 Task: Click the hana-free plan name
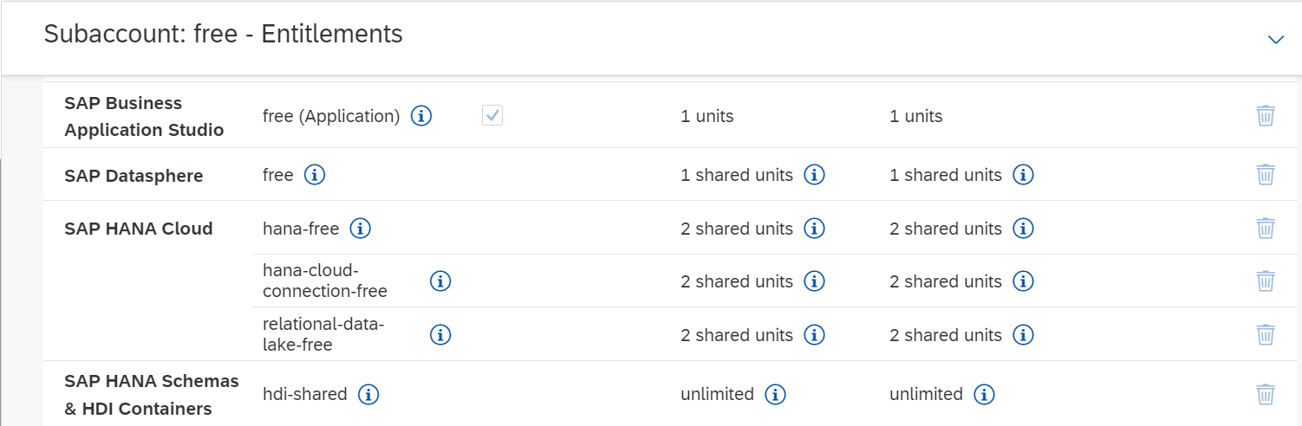tap(301, 229)
